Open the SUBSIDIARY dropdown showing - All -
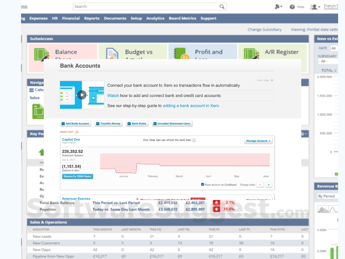This screenshot has width=345, height=259. tap(328, 61)
